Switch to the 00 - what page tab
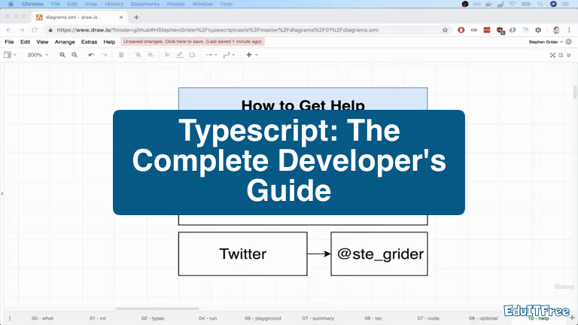578x325 pixels. click(x=42, y=318)
